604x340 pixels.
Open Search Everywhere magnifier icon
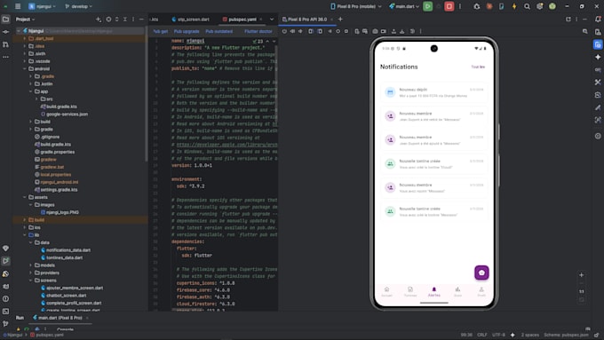click(527, 6)
